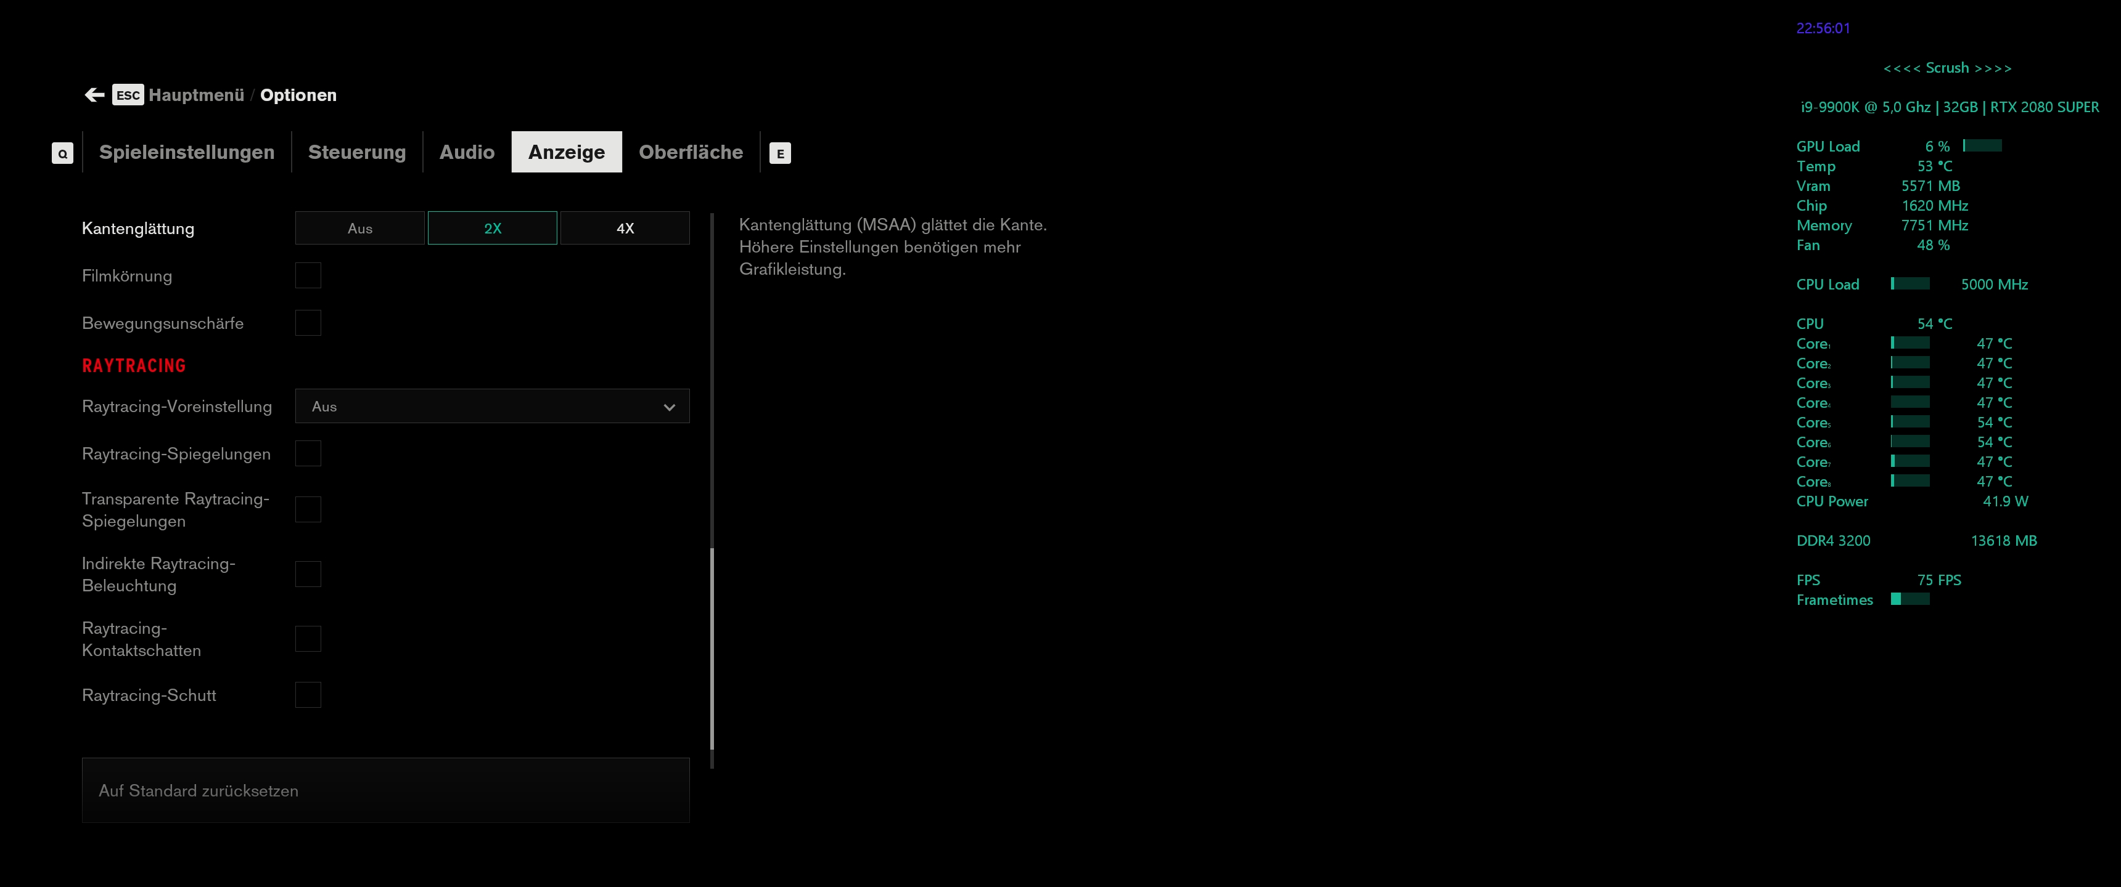Click the dropdown chevron of Raytracing-Voreinstellung
This screenshot has height=887, width=2121.
670,407
